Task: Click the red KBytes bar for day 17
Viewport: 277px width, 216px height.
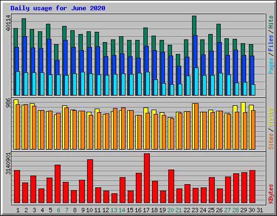Action: point(147,178)
